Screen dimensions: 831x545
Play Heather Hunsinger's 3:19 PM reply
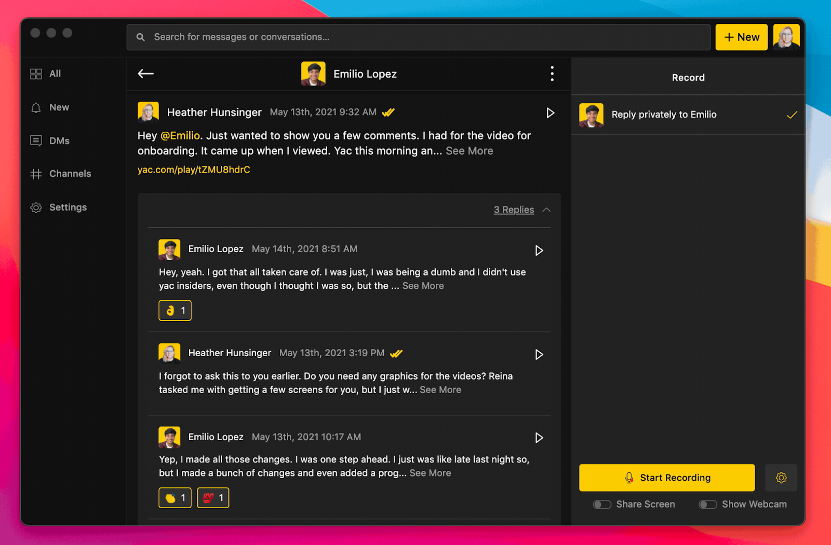[x=539, y=354]
